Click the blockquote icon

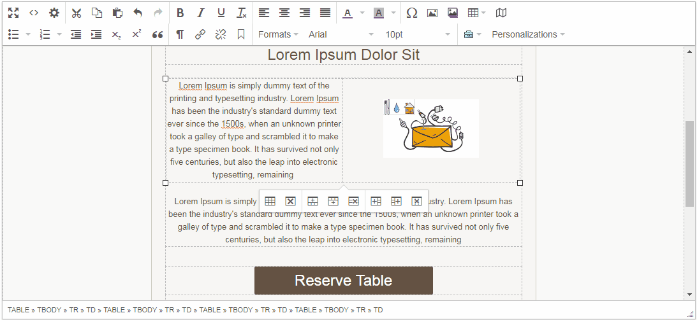158,34
